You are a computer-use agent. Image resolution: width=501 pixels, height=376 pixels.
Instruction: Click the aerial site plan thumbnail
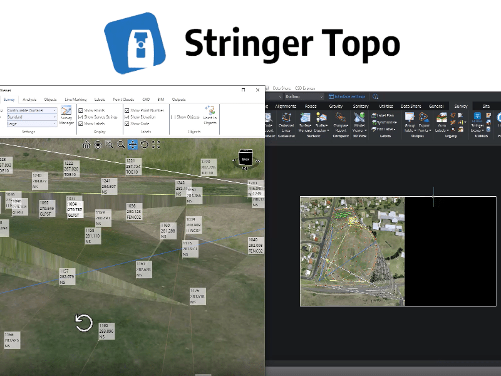click(353, 251)
